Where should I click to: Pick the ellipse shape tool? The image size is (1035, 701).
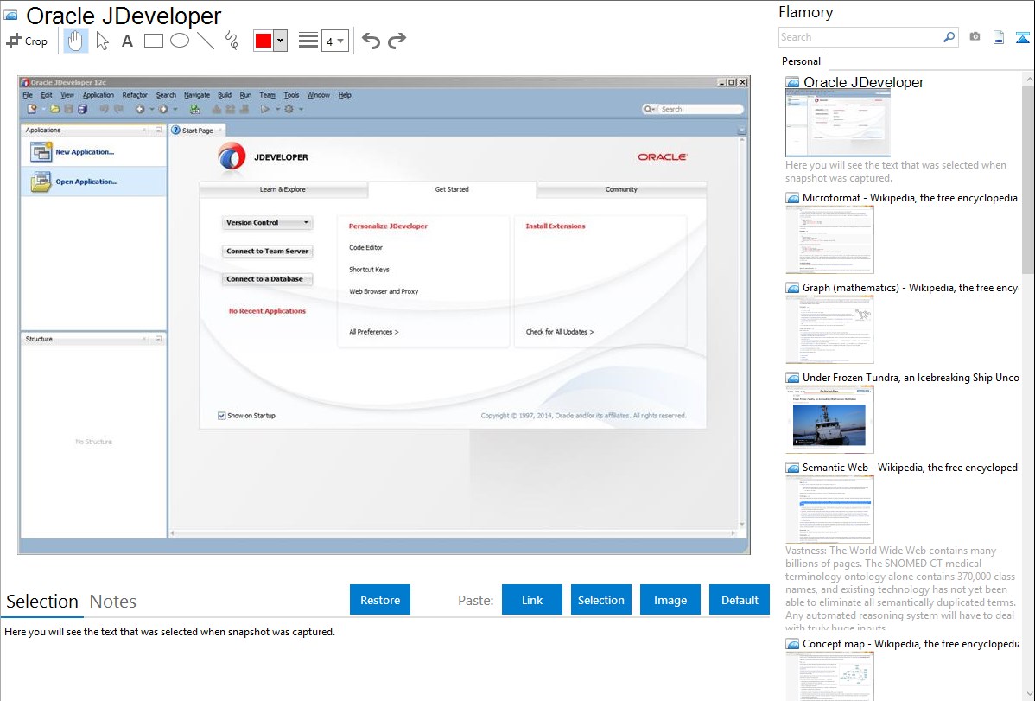pyautogui.click(x=180, y=41)
